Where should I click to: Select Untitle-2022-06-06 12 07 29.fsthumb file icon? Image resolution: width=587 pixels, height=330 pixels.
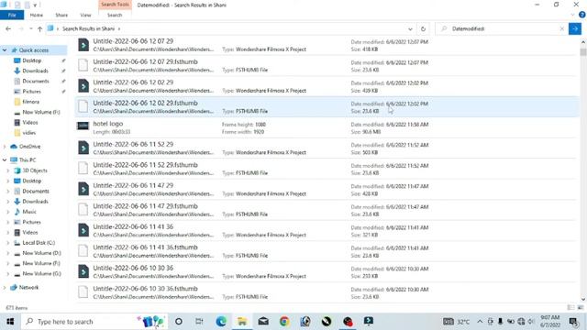click(83, 65)
